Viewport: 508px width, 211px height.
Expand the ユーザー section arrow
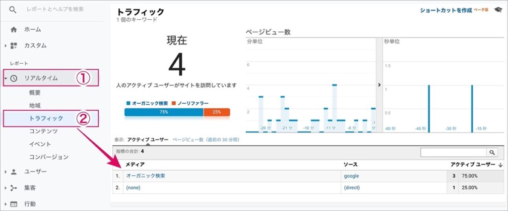(5, 171)
